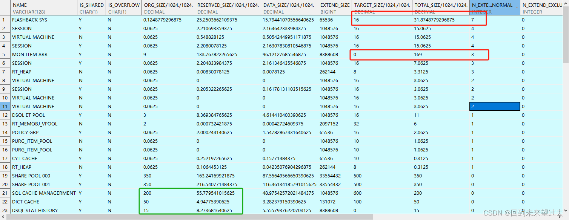Click the vertical scrollbar thumb
The width and height of the screenshot is (569, 220).
click(566, 34)
